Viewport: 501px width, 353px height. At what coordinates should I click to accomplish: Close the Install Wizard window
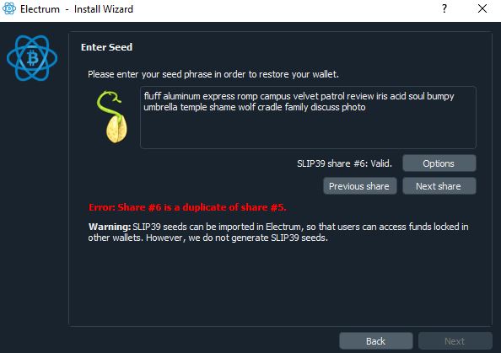coord(482,8)
